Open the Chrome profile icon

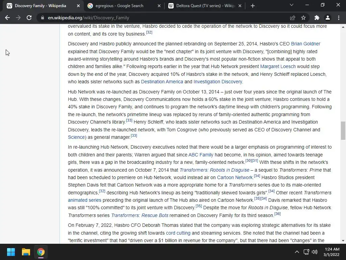tap(328, 18)
